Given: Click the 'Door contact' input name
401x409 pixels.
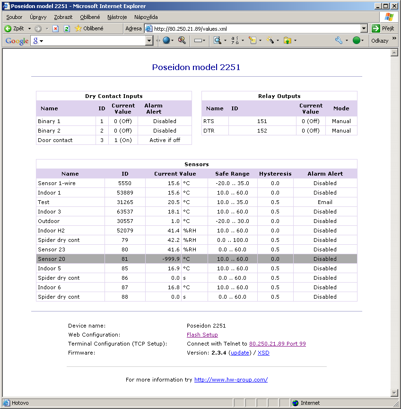Looking at the screenshot, I should coord(55,140).
